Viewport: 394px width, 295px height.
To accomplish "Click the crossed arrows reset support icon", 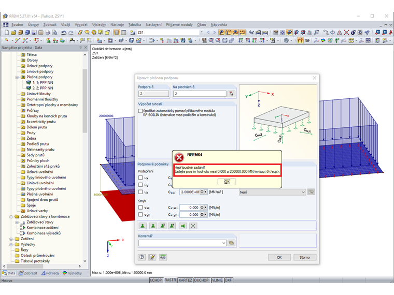I will tap(193, 226).
